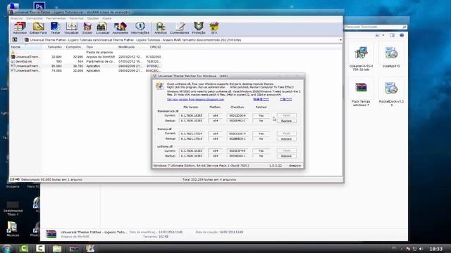Open the Explorer view options dropdown arrow
The width and height of the screenshot is (451, 253).
coord(383,35)
